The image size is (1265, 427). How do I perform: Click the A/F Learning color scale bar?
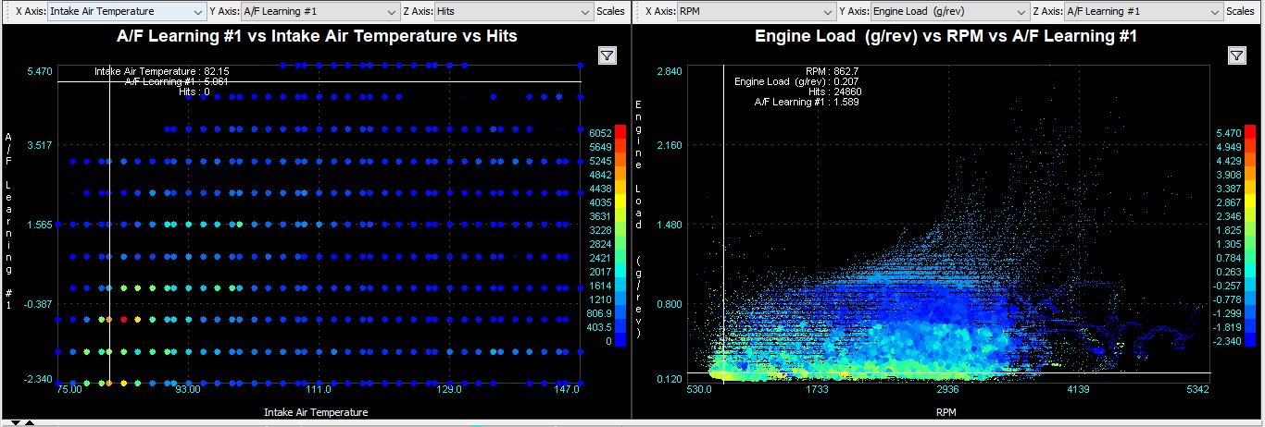coord(1250,236)
